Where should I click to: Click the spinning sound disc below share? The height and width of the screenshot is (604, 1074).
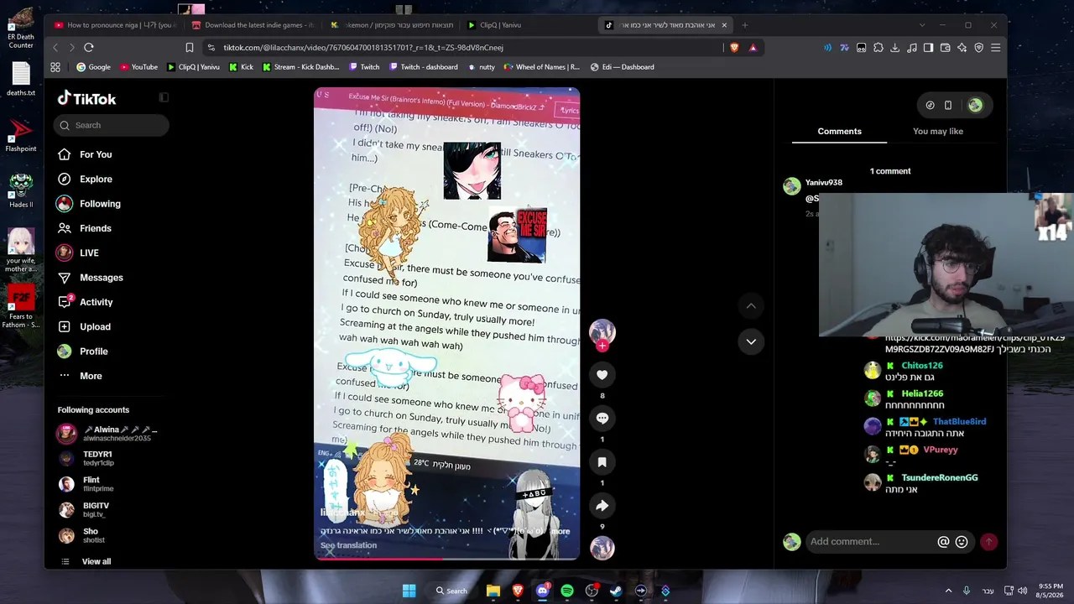602,548
